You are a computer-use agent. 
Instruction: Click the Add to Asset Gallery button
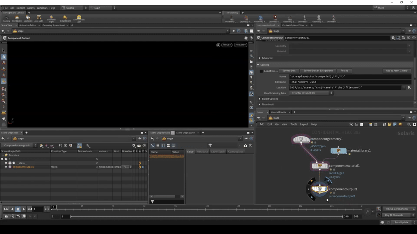396,71
